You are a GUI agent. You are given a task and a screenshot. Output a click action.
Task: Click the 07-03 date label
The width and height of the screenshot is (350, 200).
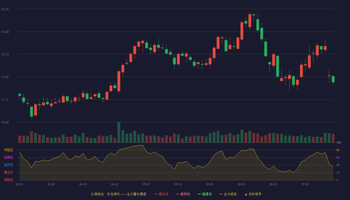point(305,184)
